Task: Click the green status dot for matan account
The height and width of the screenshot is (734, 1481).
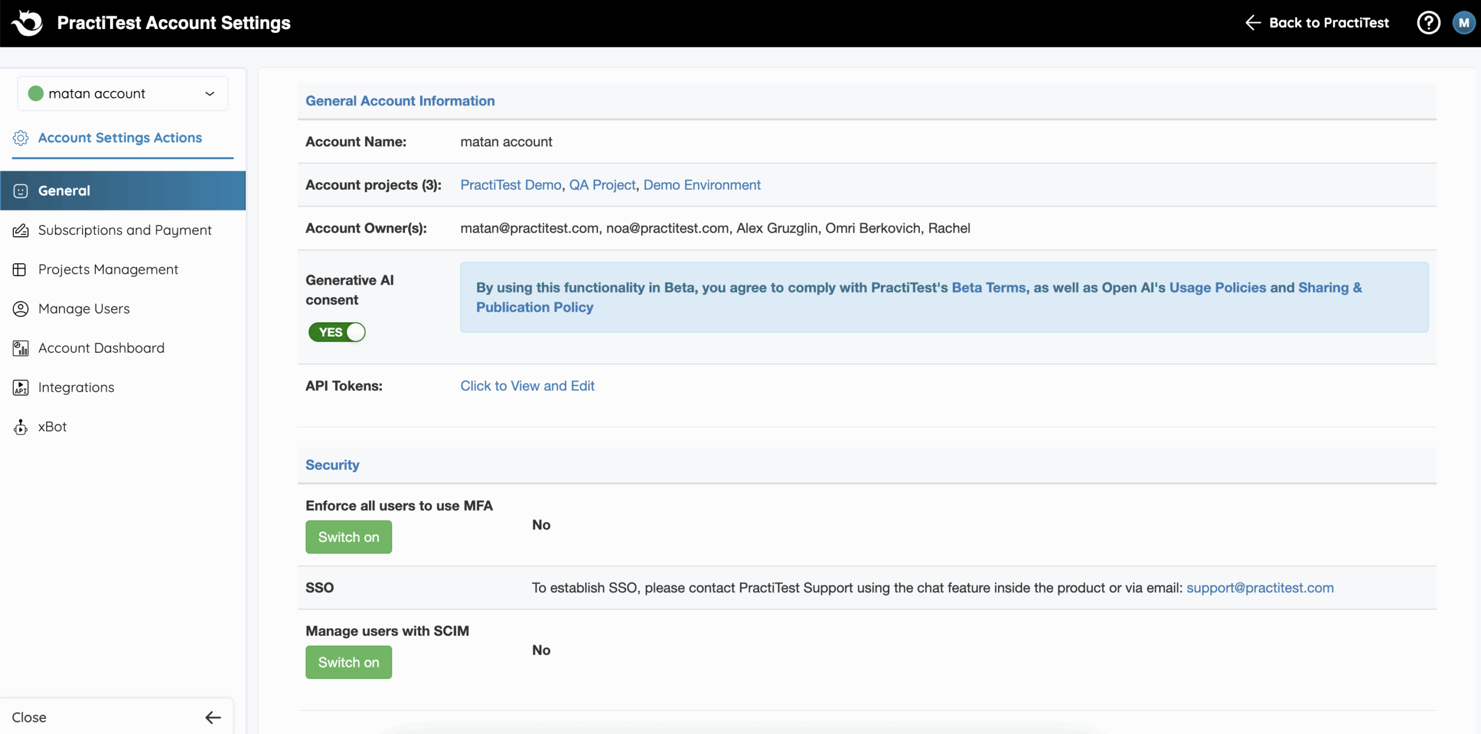Action: (x=36, y=93)
